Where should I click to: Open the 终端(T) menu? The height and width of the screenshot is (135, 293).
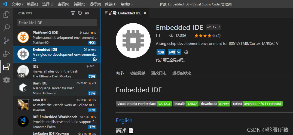pyautogui.click(x=111, y=4)
